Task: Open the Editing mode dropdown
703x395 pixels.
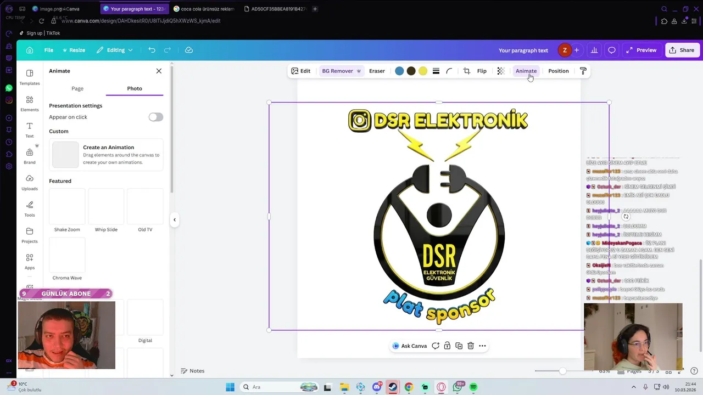Action: (x=115, y=50)
